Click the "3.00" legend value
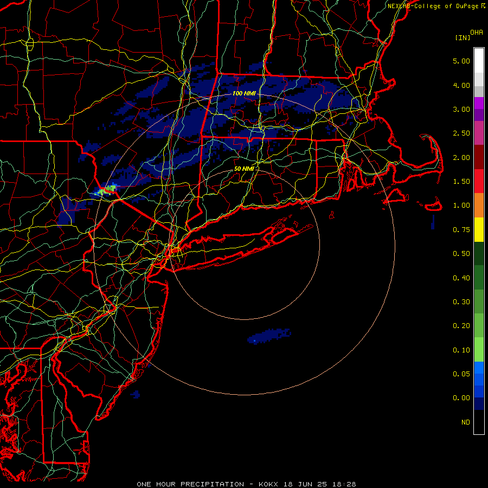 pyautogui.click(x=461, y=109)
